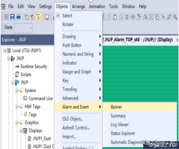Click the Displays icon in the Explorer tree
Screen dimensions: 179x149
25,131
